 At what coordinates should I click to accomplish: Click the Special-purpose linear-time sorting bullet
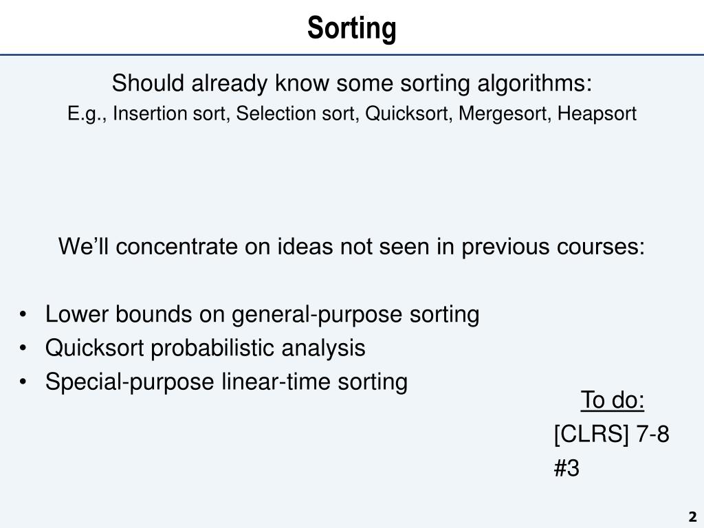pyautogui.click(x=226, y=382)
